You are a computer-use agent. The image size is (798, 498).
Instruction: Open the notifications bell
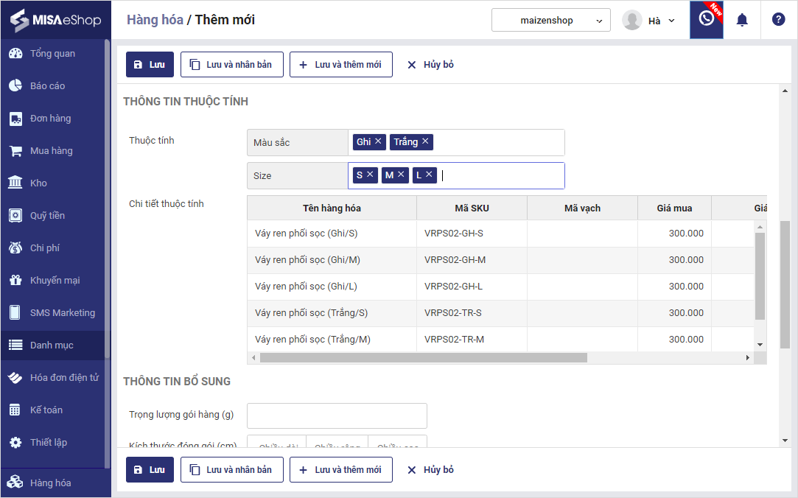[x=742, y=20]
